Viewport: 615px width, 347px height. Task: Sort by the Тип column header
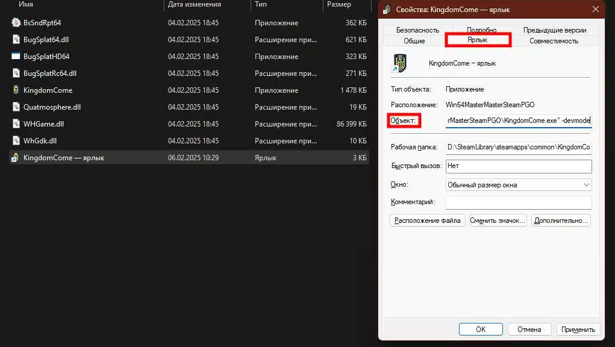point(261,4)
